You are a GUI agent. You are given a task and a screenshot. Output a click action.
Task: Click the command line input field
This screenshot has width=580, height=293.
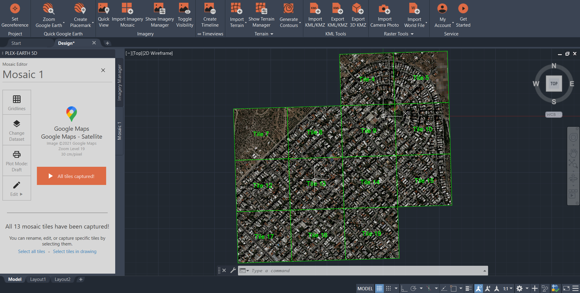(x=366, y=271)
